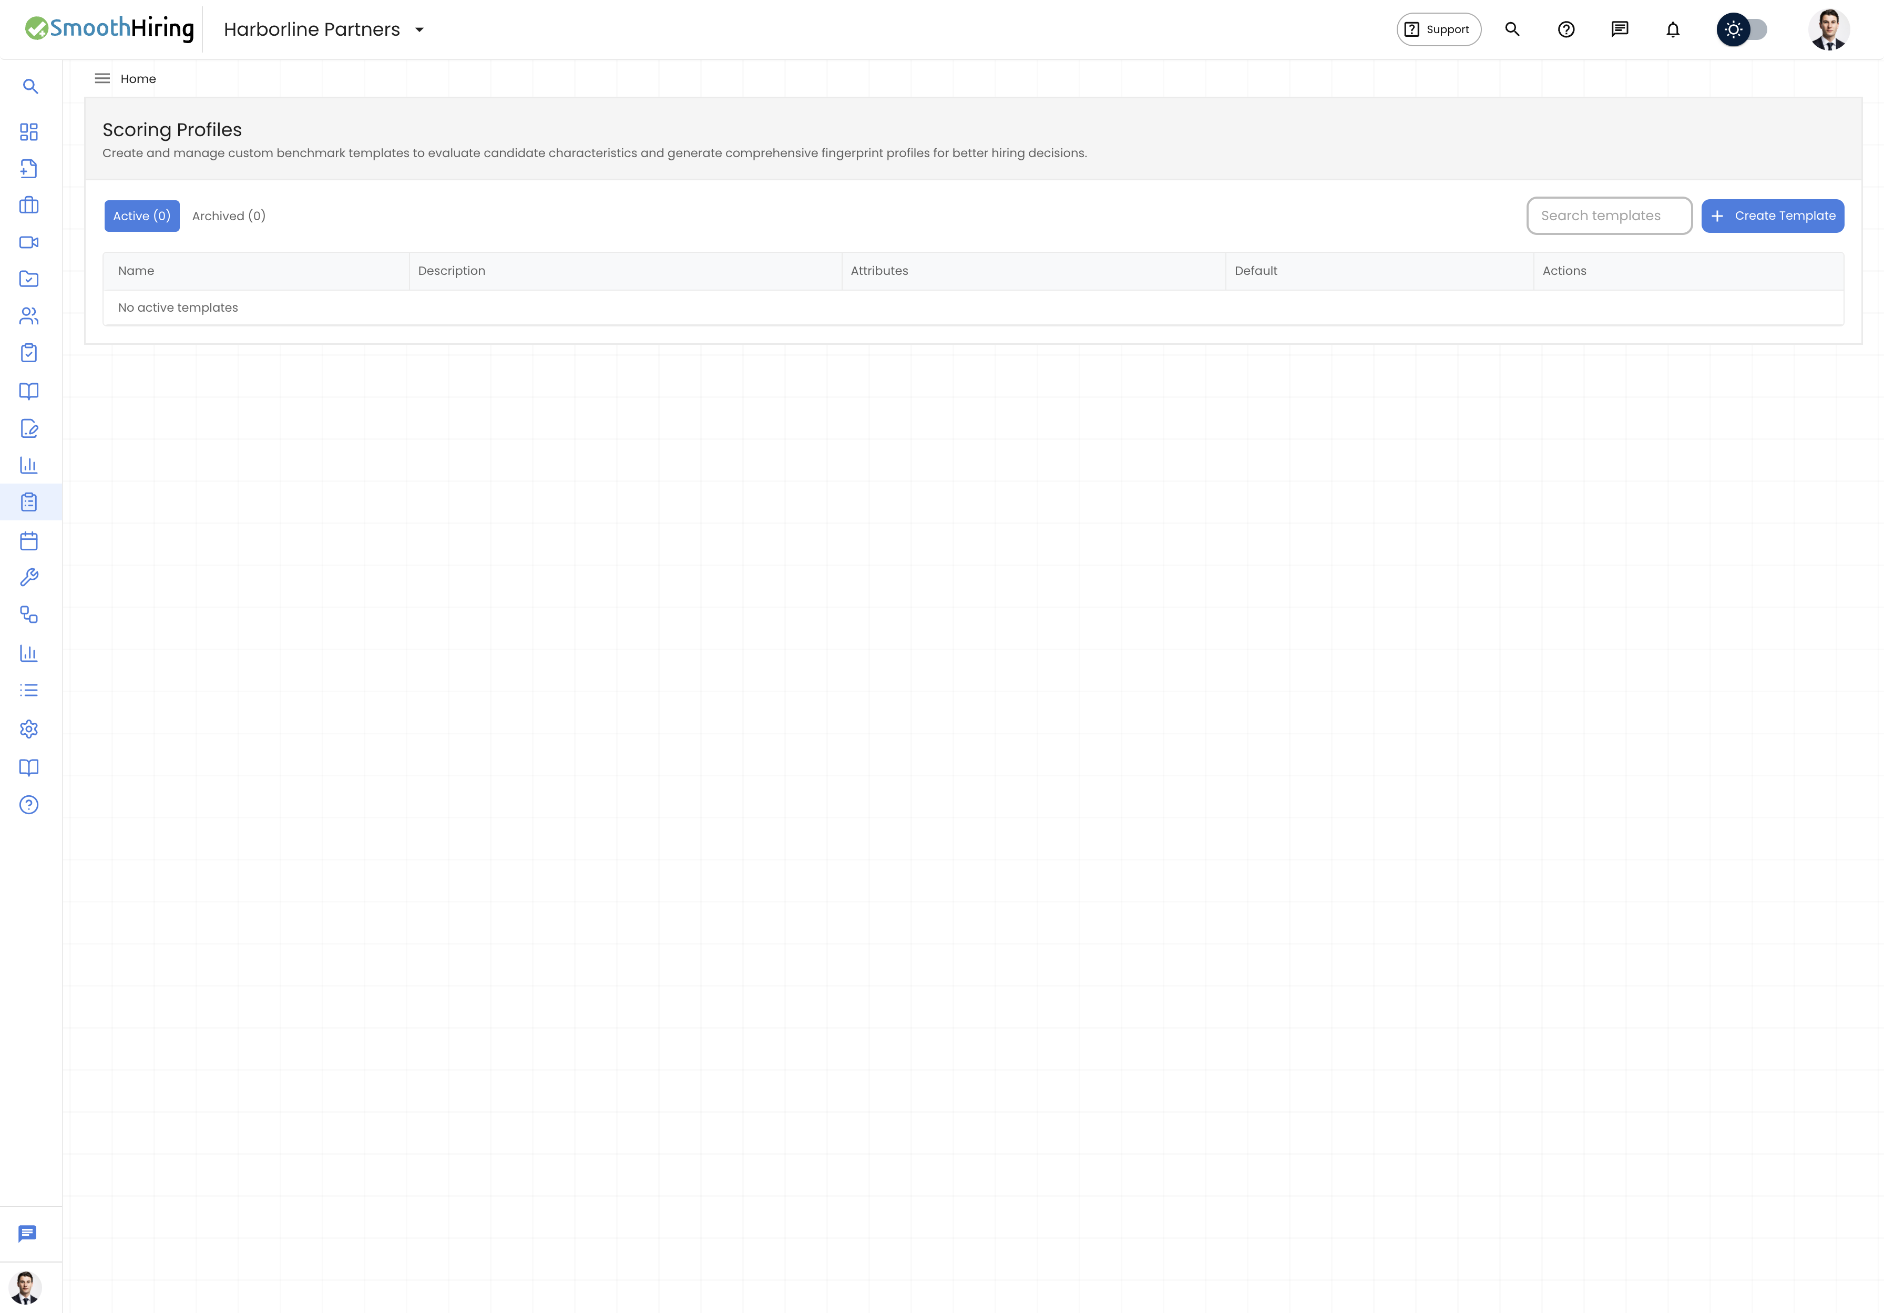This screenshot has width=1884, height=1313.
Task: Open the calendar sidebar icon
Action: click(x=29, y=541)
